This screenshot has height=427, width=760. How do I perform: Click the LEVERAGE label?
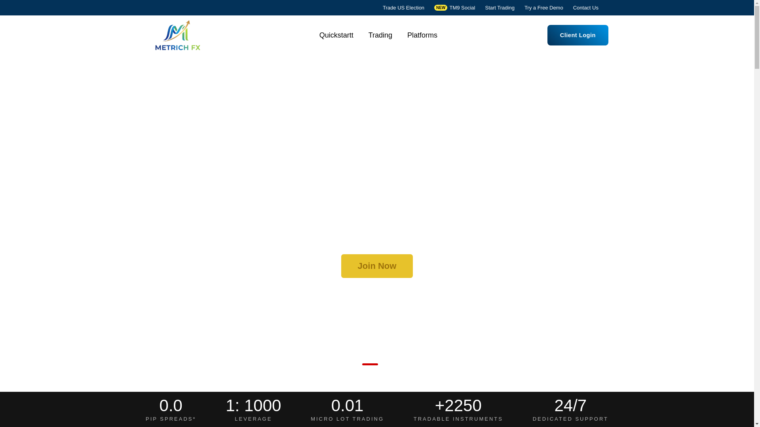click(x=253, y=419)
